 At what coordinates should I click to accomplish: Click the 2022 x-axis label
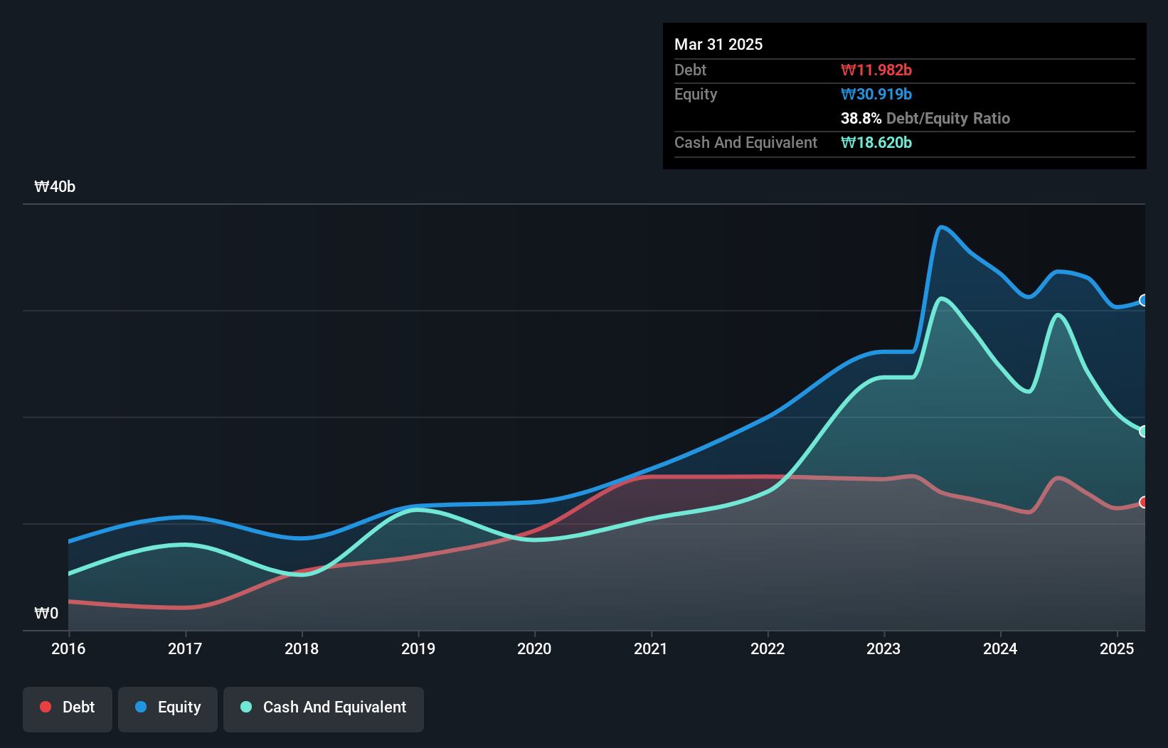click(x=768, y=648)
